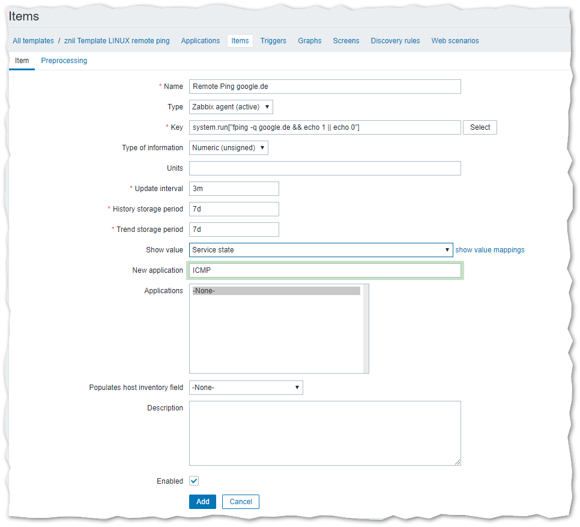Go to All templates breadcrumb

click(x=33, y=41)
